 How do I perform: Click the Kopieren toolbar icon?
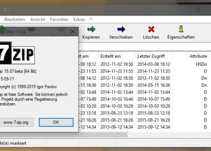91,29
